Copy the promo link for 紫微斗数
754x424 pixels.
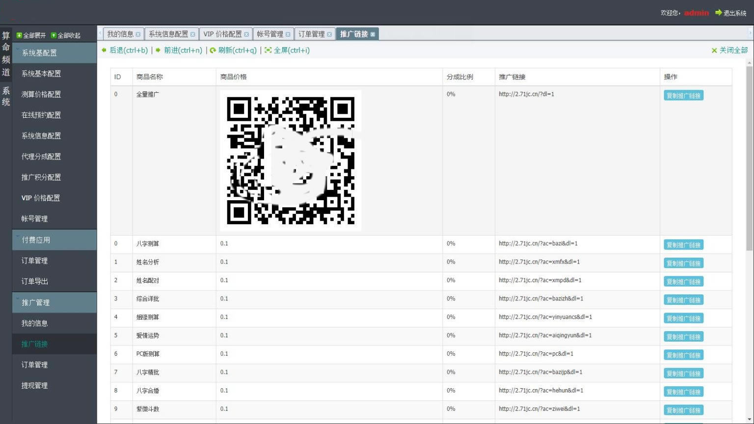(x=683, y=410)
